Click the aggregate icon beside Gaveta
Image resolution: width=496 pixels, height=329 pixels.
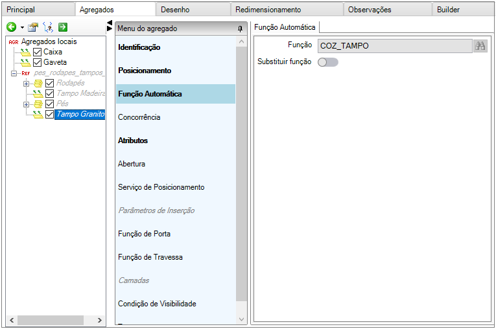(x=26, y=62)
